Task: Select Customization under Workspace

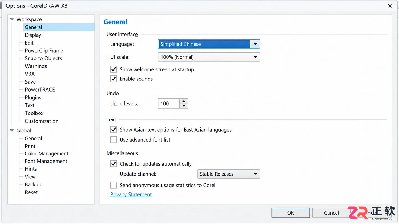Action: (42, 121)
